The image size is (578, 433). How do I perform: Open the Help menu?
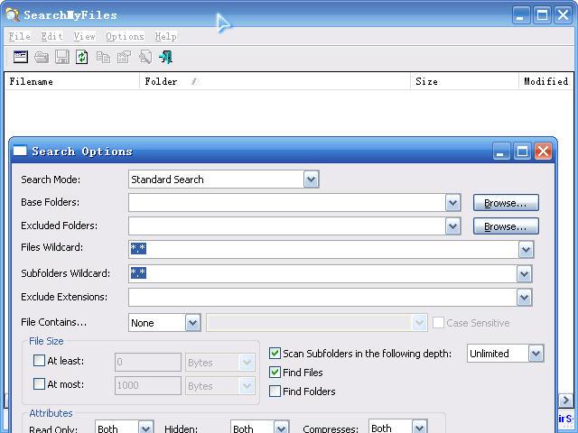(x=165, y=36)
